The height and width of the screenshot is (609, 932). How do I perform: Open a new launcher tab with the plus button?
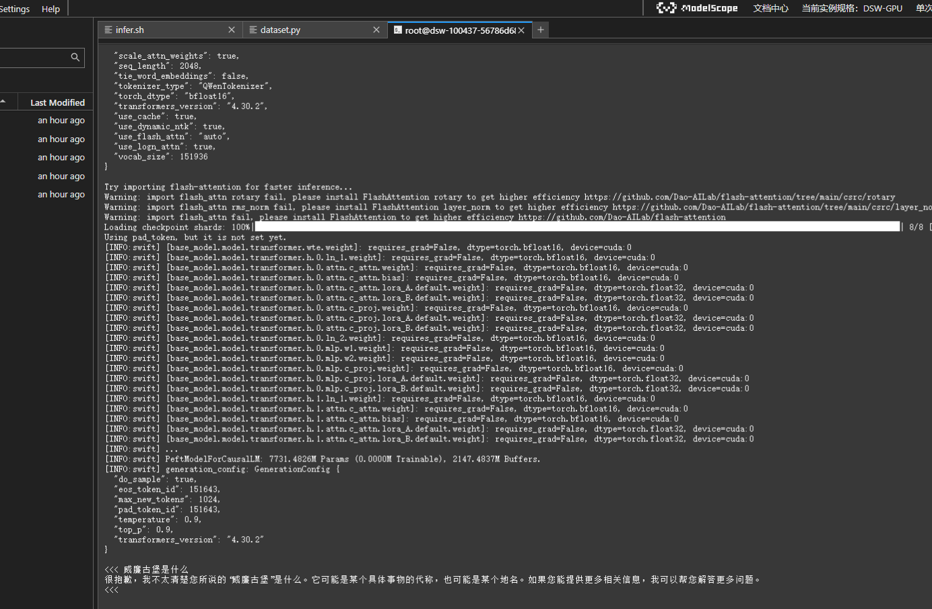541,30
